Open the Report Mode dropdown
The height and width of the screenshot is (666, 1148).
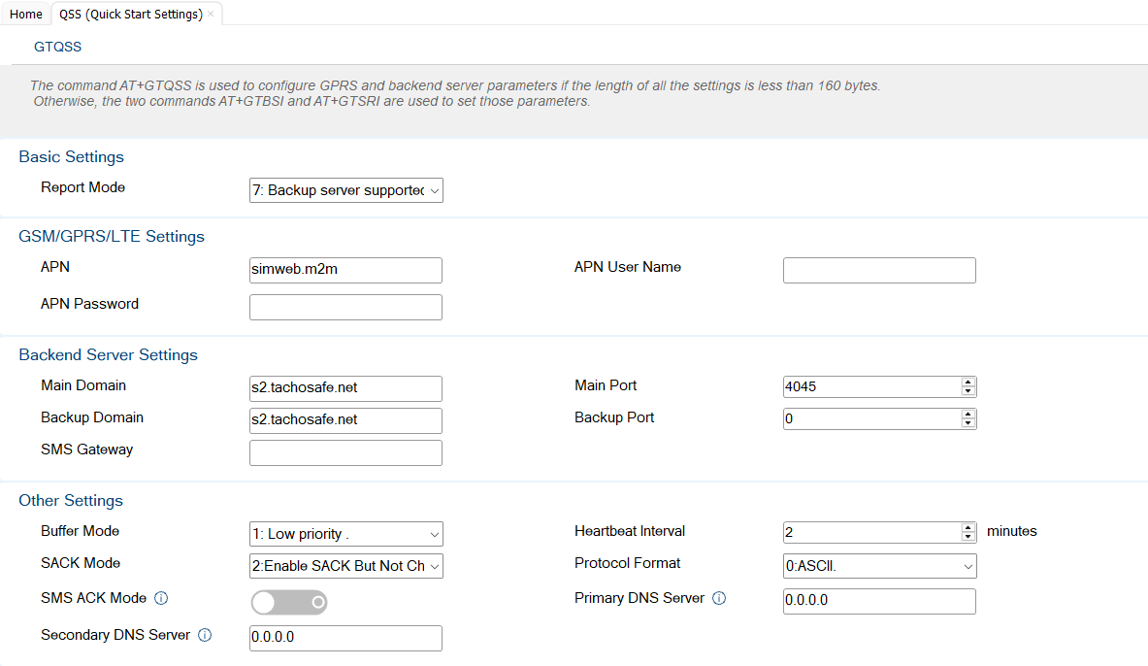pos(345,190)
